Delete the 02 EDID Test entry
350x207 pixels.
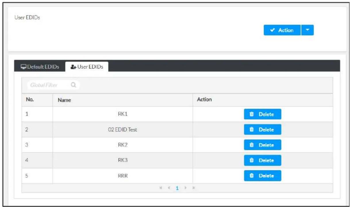click(x=263, y=130)
